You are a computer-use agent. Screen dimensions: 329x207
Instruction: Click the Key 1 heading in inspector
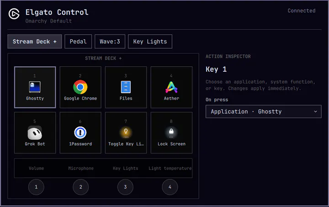216,69
